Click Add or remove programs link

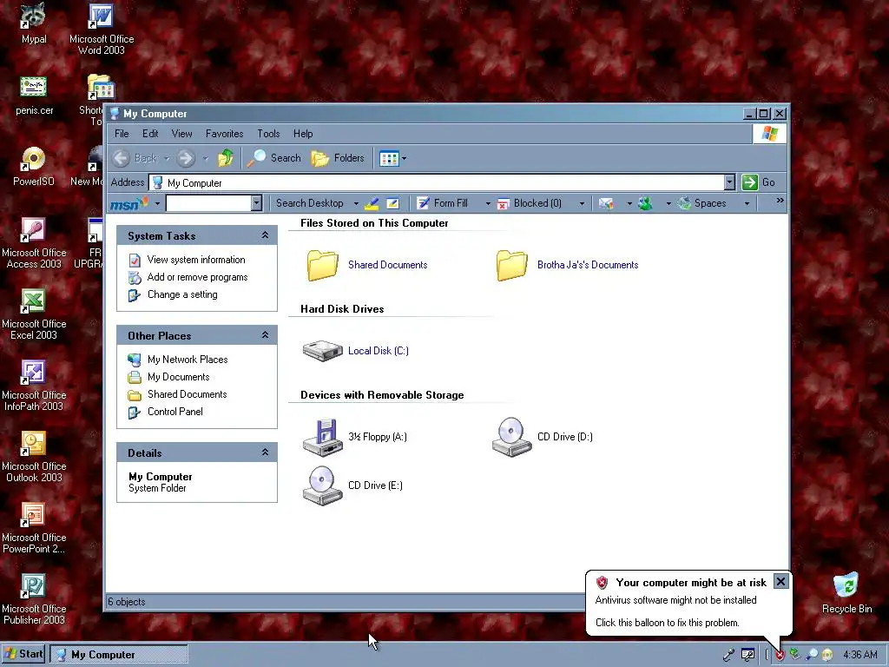[197, 277]
